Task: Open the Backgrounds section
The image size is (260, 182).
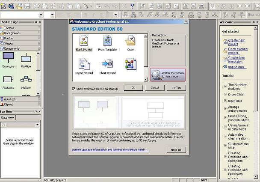Action: click(x=20, y=33)
